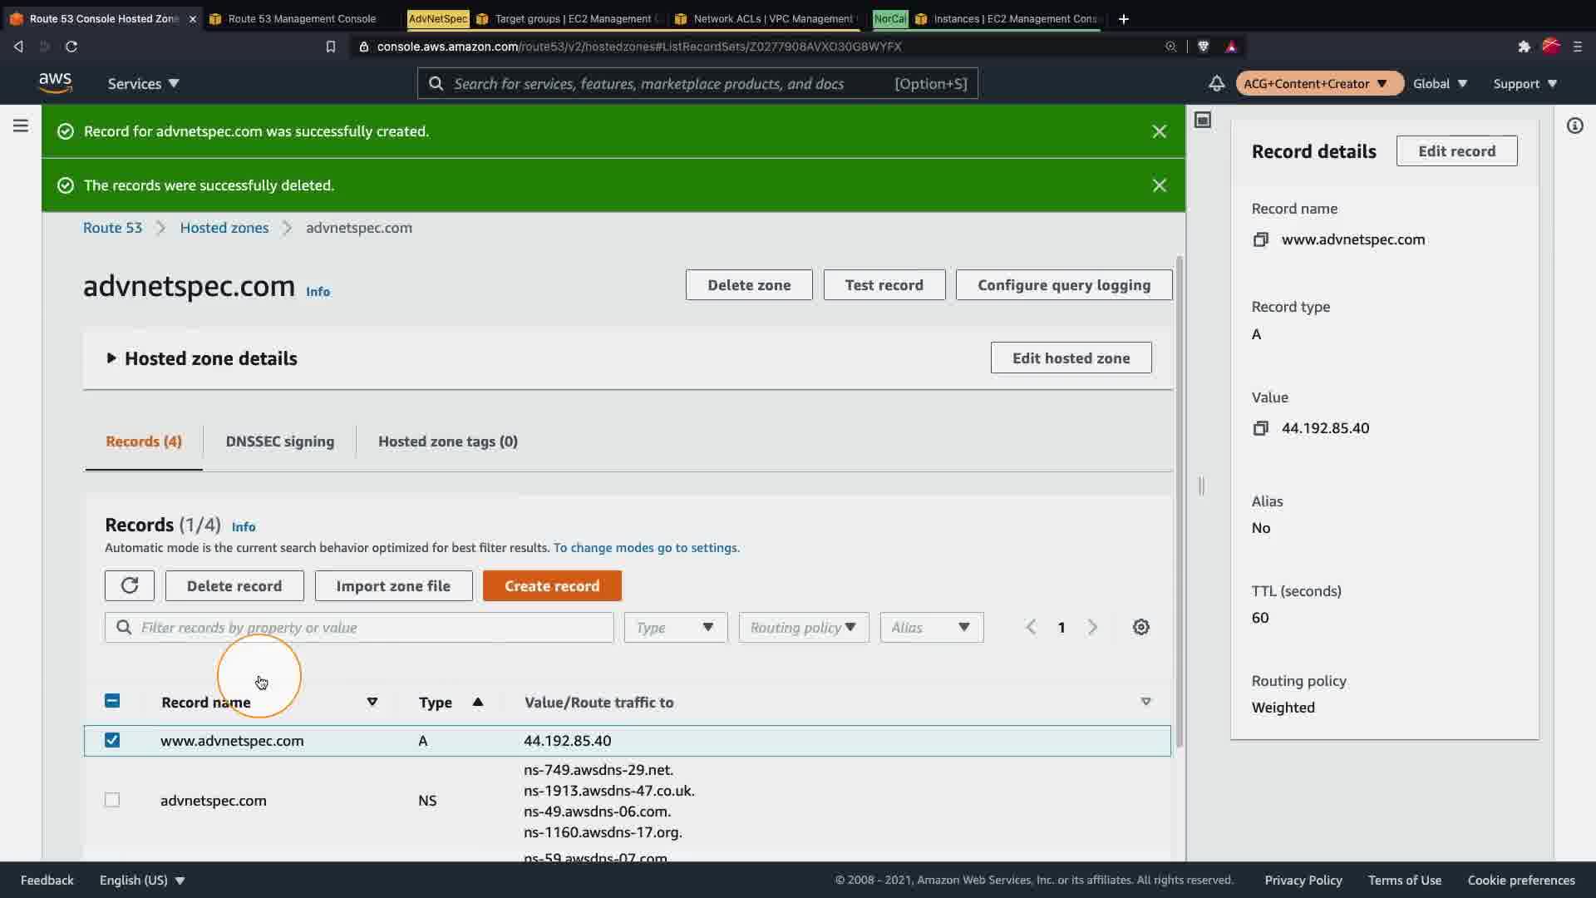
Task: Open the hamburger navigation menu icon
Action: pyautogui.click(x=21, y=126)
